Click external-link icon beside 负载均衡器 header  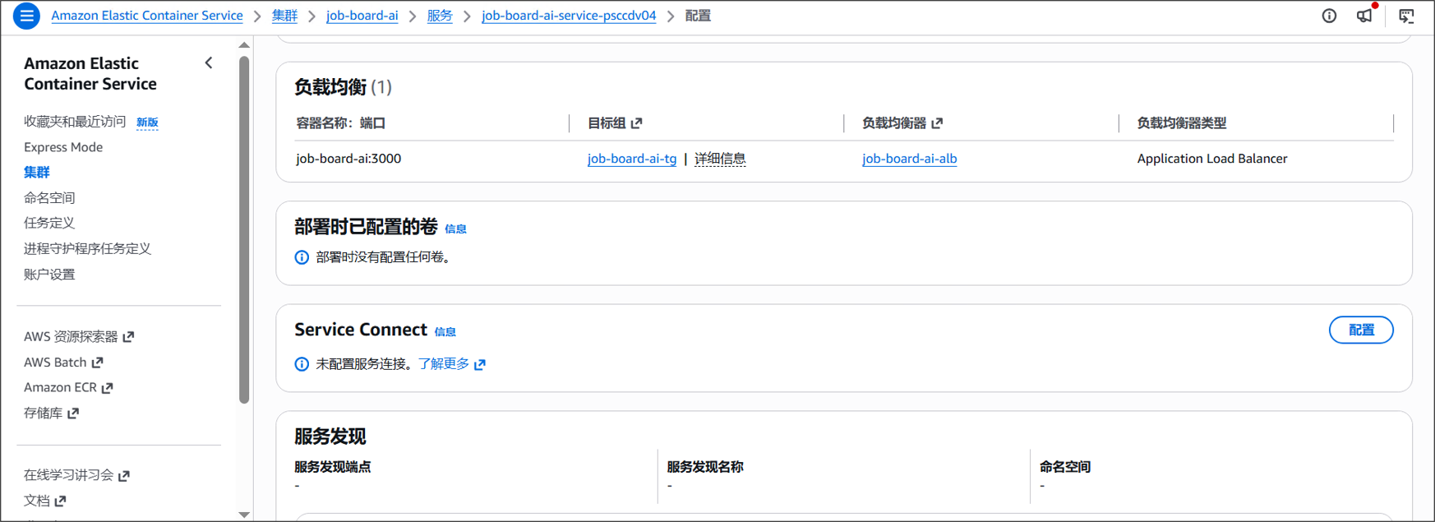click(937, 123)
